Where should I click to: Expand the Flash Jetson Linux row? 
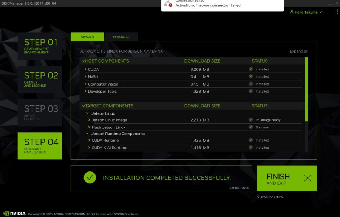[89, 127]
